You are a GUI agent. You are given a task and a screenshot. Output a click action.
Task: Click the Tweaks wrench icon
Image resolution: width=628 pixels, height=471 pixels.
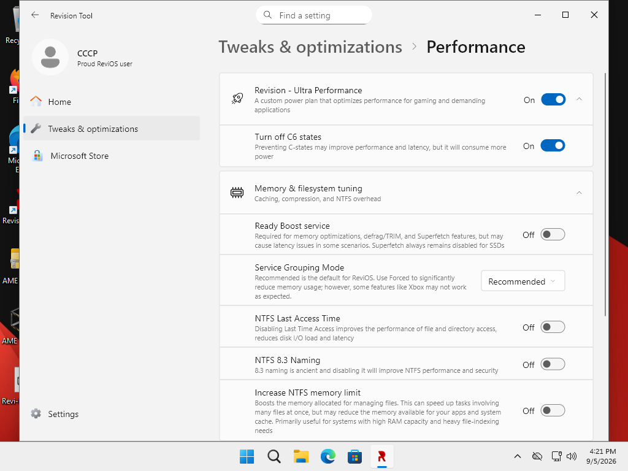coord(36,129)
